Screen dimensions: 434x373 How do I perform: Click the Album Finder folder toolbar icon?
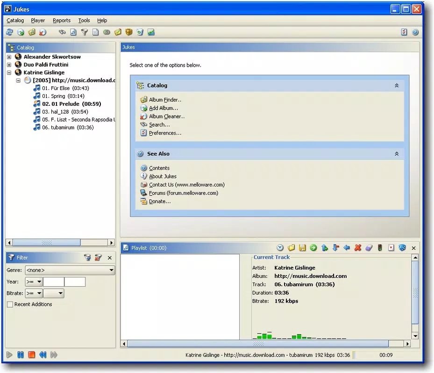(32, 32)
